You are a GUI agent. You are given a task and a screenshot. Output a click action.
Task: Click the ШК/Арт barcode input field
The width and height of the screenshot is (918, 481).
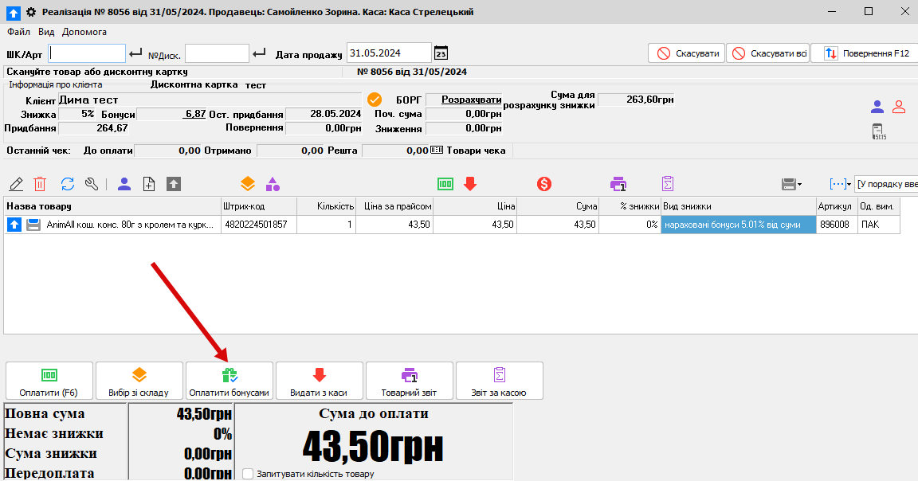pyautogui.click(x=88, y=53)
